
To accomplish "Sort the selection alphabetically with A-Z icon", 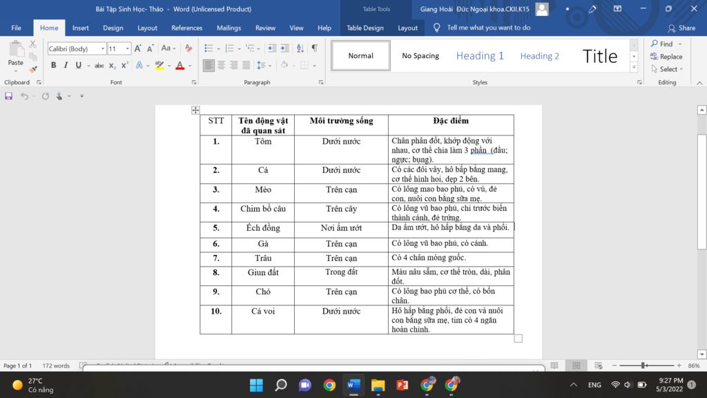I will click(300, 48).
